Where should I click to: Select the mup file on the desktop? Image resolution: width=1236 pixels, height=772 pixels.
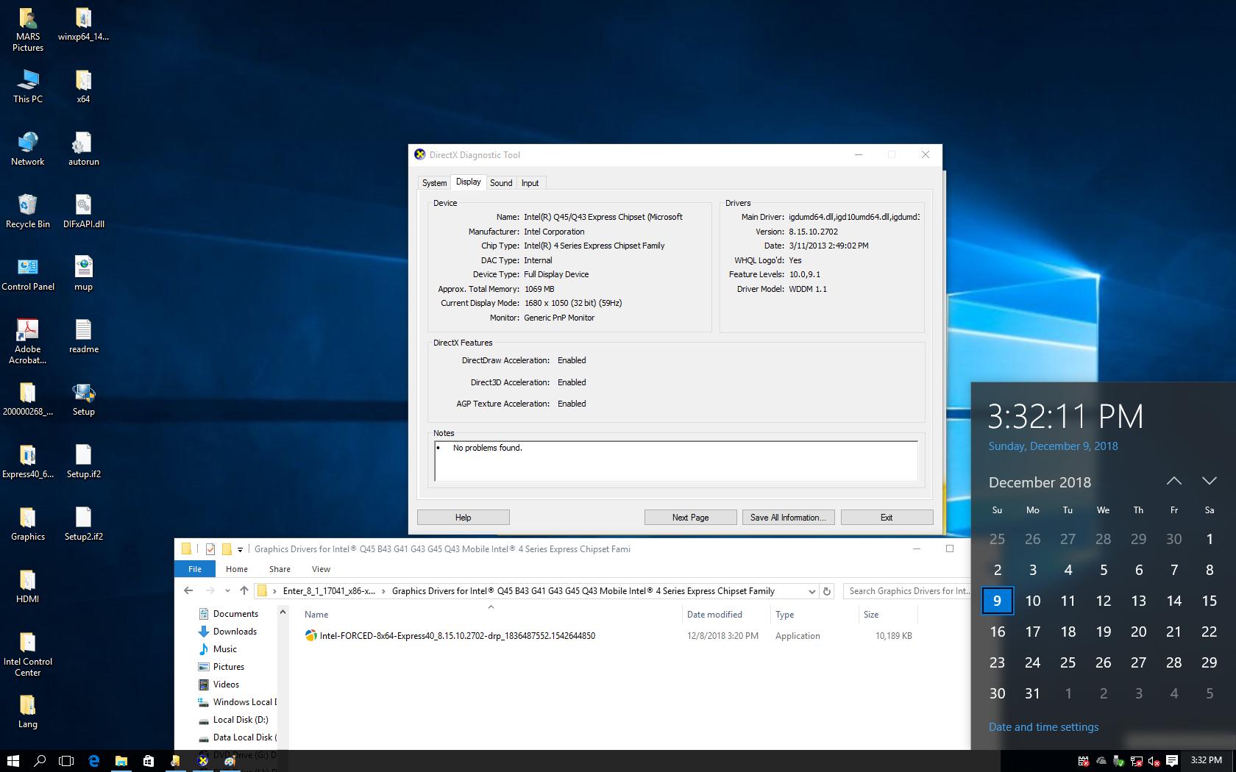pos(83,274)
